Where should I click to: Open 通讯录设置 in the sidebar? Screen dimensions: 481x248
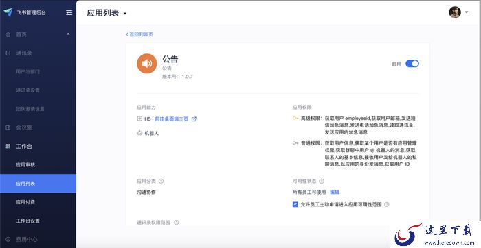pos(28,90)
